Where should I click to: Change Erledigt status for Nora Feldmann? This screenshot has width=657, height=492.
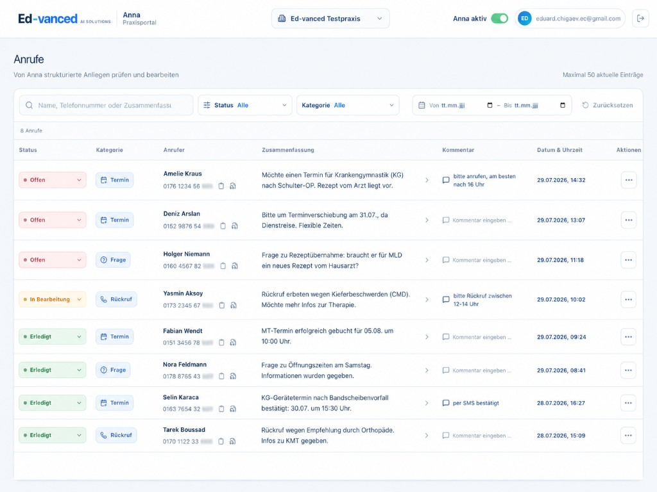point(53,370)
